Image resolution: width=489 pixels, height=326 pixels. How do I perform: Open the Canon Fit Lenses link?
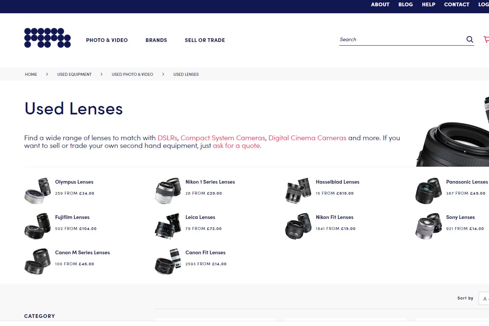coord(205,252)
